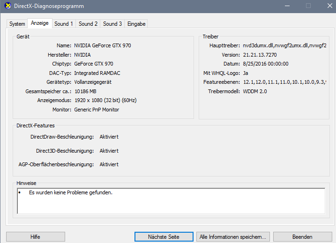336x243 pixels.
Task: Click the AGP-Oberflächenbeschleunigung Aktiviert status
Action: click(109, 164)
